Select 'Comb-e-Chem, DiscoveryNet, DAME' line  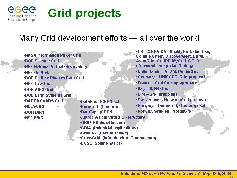171,56
